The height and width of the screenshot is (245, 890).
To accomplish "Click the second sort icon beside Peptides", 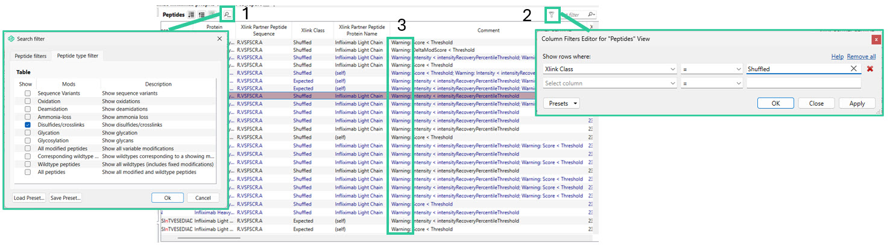I will 201,14.
